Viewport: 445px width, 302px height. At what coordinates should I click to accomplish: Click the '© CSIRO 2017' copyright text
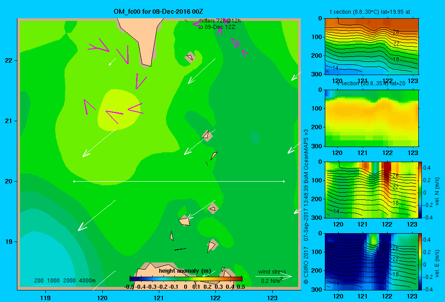tap(306, 265)
